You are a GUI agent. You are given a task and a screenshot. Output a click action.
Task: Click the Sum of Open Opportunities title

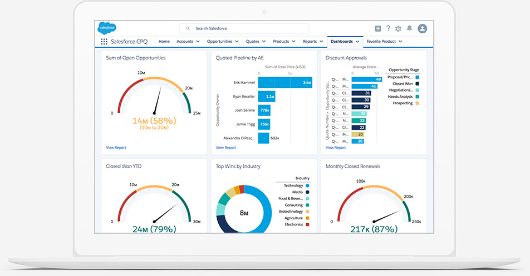135,58
